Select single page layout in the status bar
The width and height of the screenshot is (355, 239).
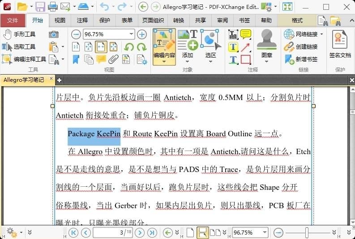[x=190, y=232]
